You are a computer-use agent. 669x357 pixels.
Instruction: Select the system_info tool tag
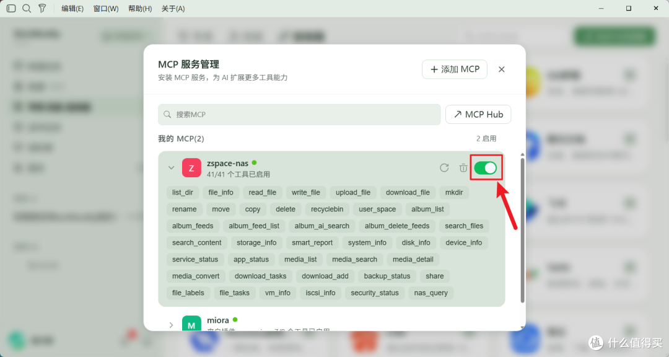367,242
